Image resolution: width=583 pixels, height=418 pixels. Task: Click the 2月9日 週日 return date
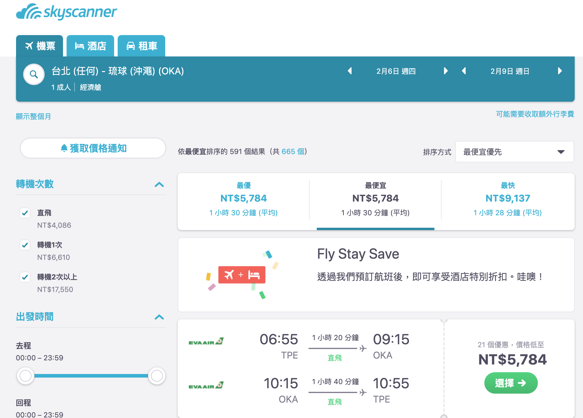click(x=510, y=71)
